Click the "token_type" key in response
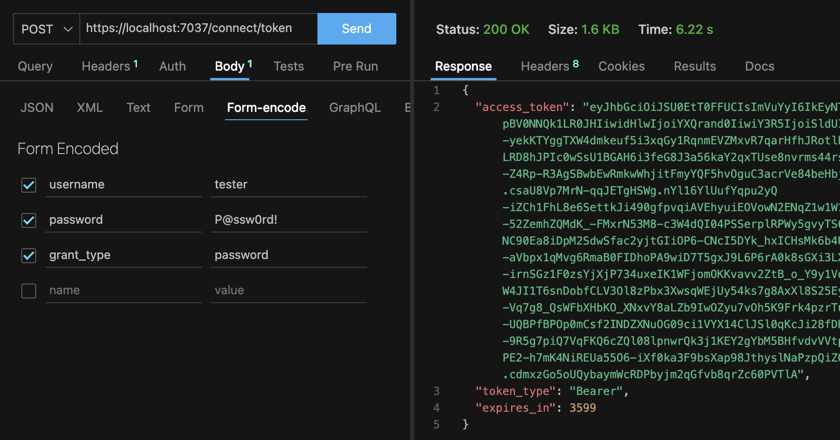The image size is (840, 440). point(516,391)
